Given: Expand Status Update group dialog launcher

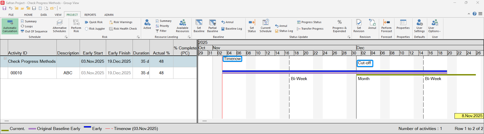Looking at the screenshot, I should [x=349, y=37].
